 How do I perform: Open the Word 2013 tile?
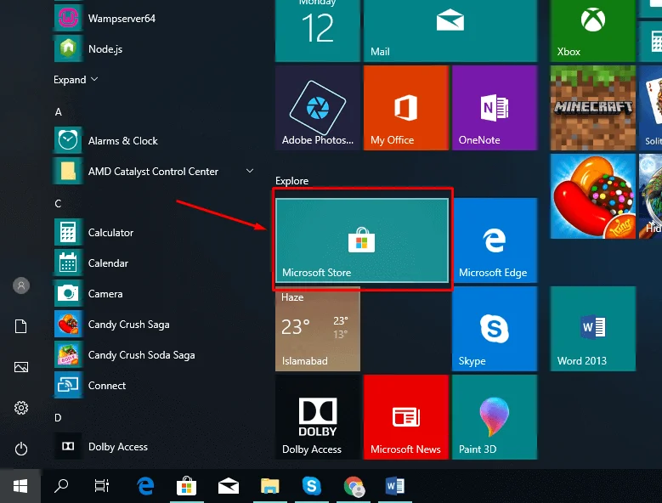pos(593,329)
